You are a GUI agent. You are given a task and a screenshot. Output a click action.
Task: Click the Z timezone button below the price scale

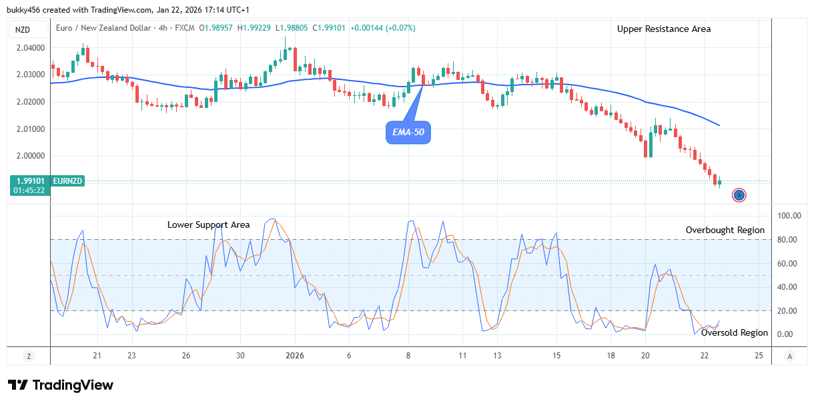[29, 356]
